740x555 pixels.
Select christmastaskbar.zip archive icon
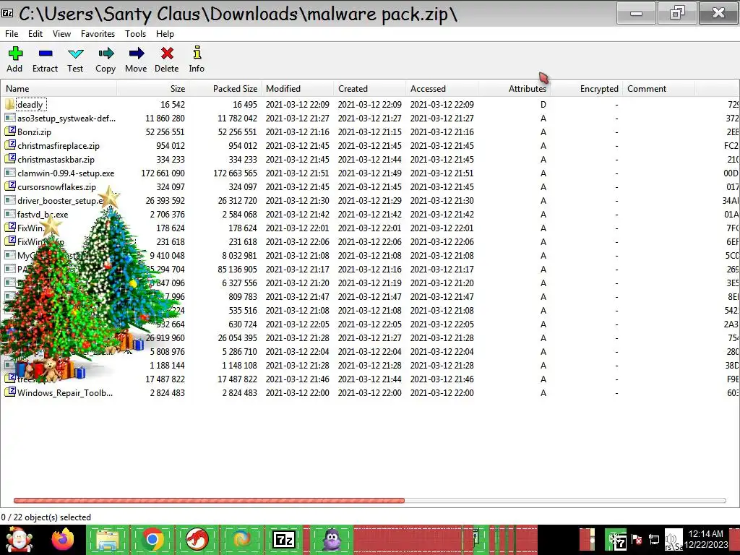[x=10, y=159]
